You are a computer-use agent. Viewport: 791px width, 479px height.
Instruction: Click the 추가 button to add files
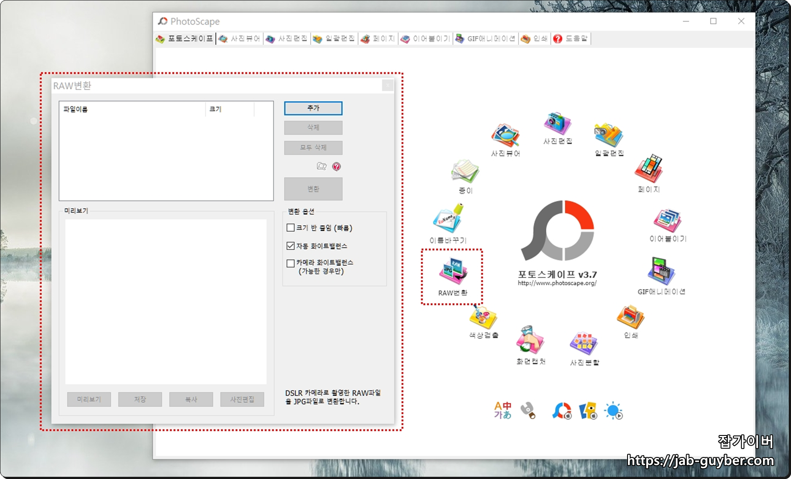click(x=313, y=108)
